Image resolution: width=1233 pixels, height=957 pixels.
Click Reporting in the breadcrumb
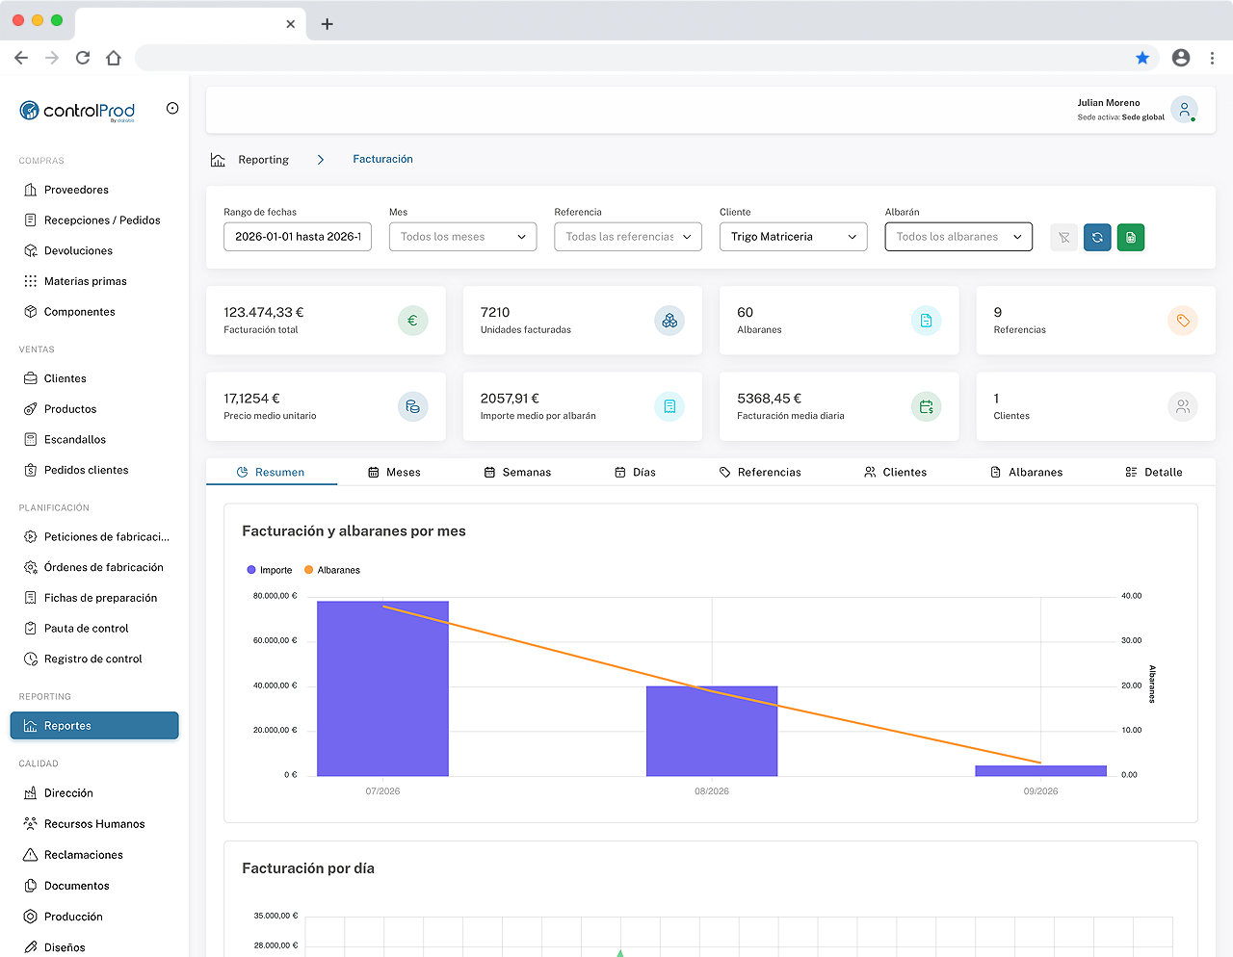coord(263,160)
